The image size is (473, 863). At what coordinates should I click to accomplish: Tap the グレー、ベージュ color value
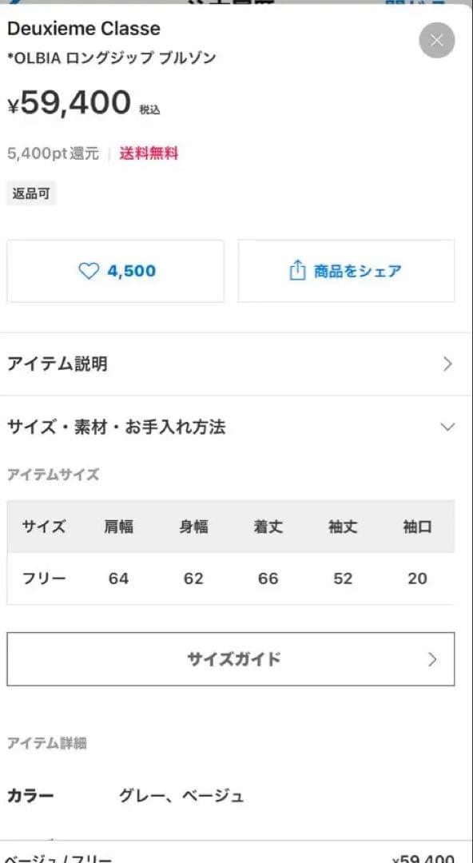[x=182, y=795]
